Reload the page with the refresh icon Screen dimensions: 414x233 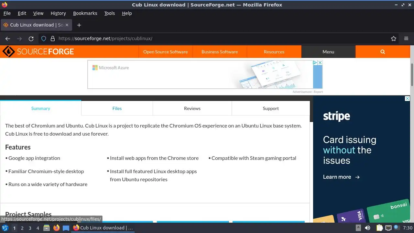(x=31, y=39)
